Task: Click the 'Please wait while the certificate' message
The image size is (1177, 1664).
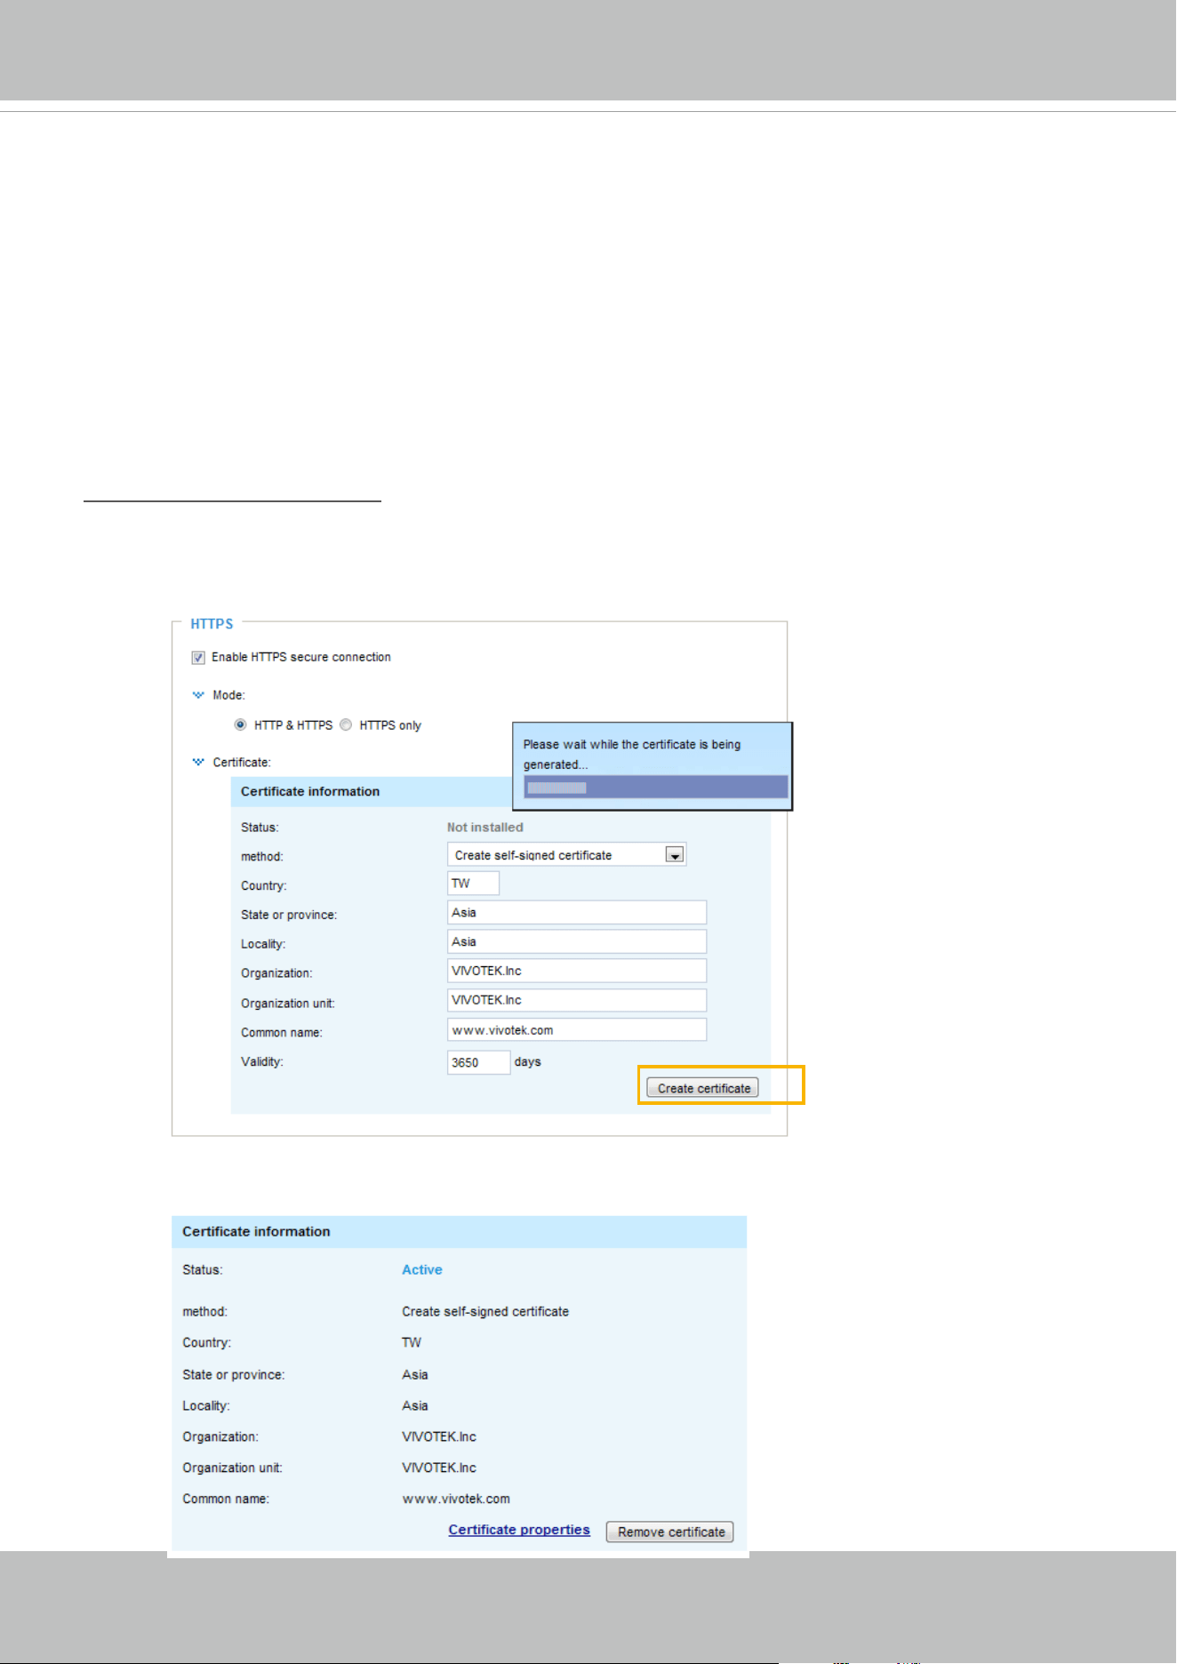Action: (x=632, y=755)
